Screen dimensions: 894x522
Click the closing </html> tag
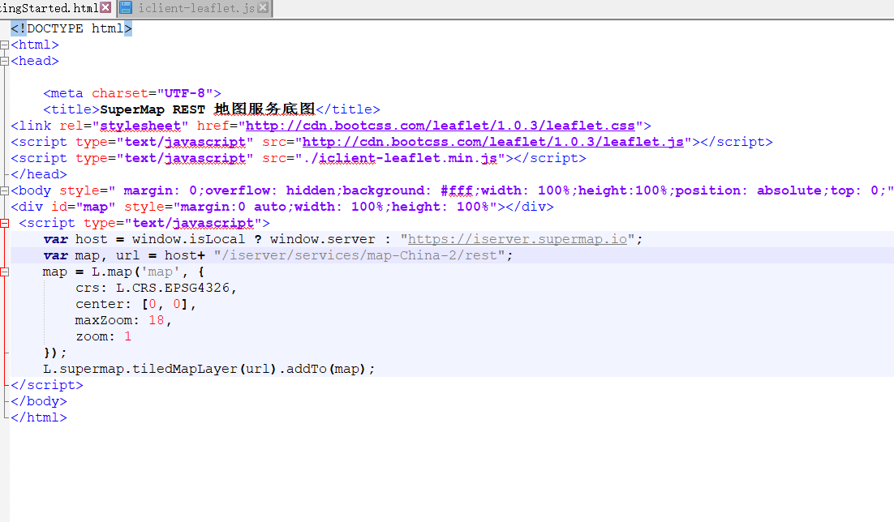click(39, 417)
